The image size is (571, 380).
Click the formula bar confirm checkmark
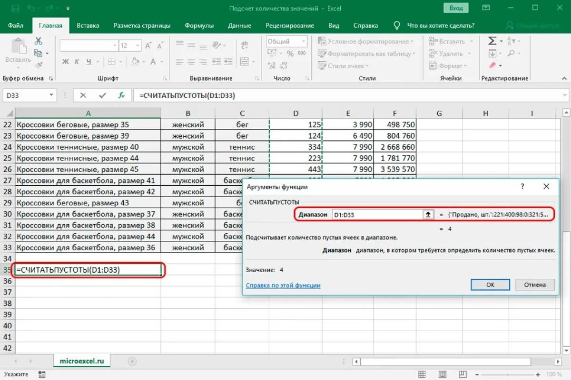coord(102,95)
